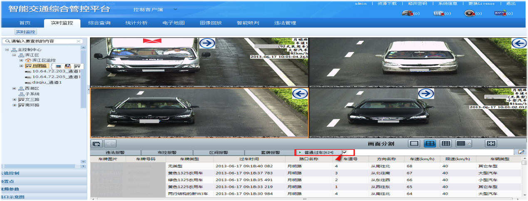Expand the 西湖区 tree node
Viewport: 528px width, 201px height.
pos(14,88)
